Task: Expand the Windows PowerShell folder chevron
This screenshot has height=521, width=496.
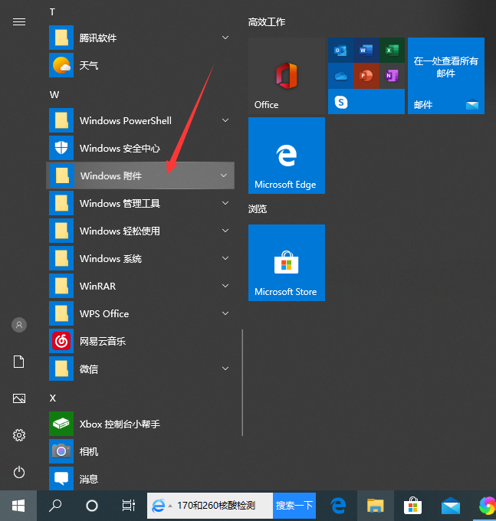Action: click(225, 120)
